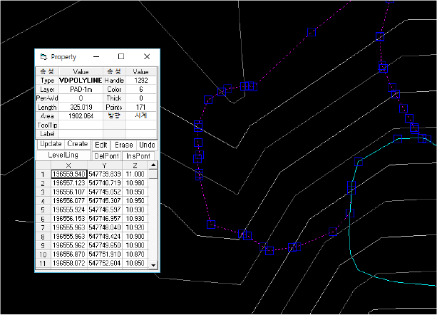Maximize the Property window
Viewport: 437px width, 315px height.
click(121, 57)
